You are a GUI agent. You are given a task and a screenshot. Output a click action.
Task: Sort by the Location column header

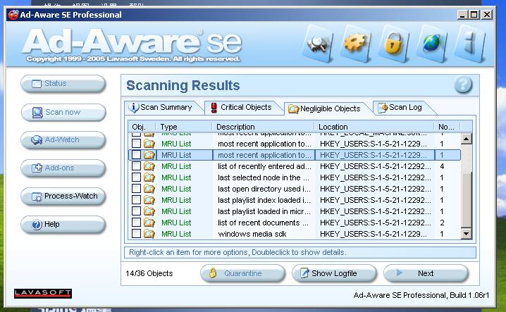374,127
